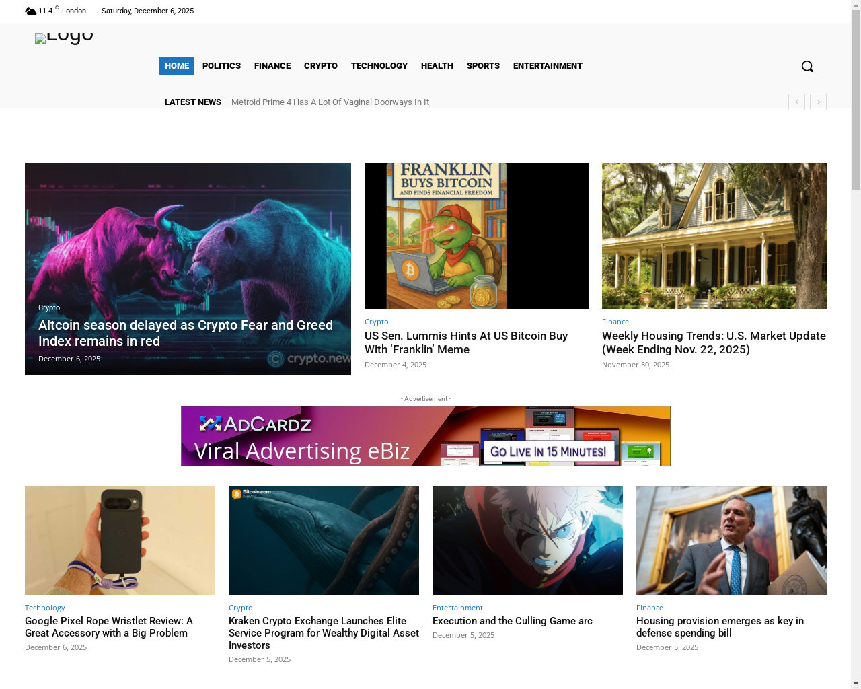Open the Home menu tab
Screen dimensions: 861x689
coord(176,66)
